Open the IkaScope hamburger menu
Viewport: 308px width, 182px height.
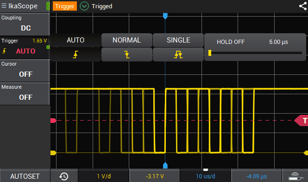coord(4,6)
